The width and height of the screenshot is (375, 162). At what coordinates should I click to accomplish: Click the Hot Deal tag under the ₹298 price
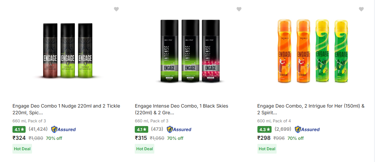(267, 149)
